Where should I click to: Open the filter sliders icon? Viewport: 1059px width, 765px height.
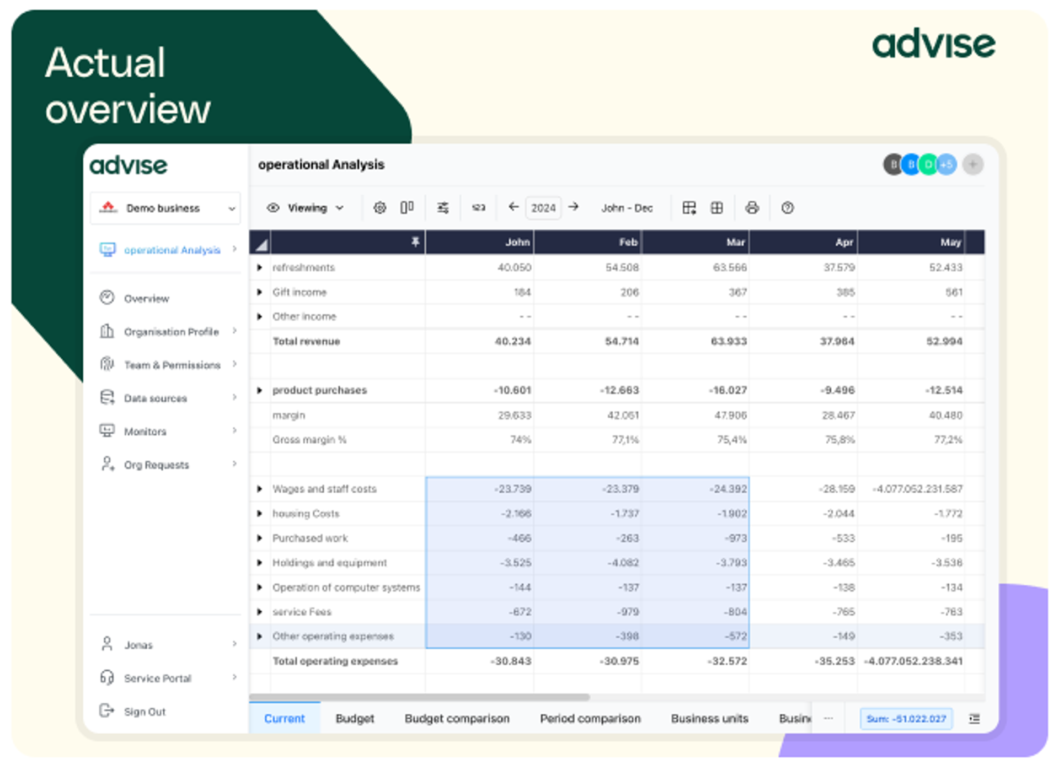[x=443, y=208]
